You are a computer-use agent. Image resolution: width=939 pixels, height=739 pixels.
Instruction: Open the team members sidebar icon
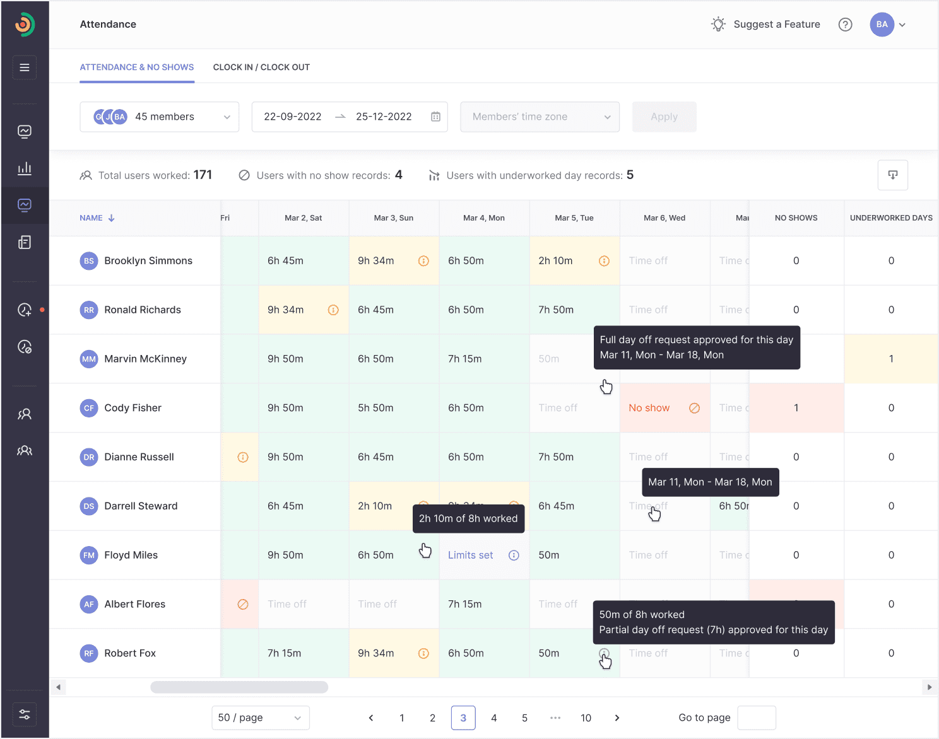[25, 451]
